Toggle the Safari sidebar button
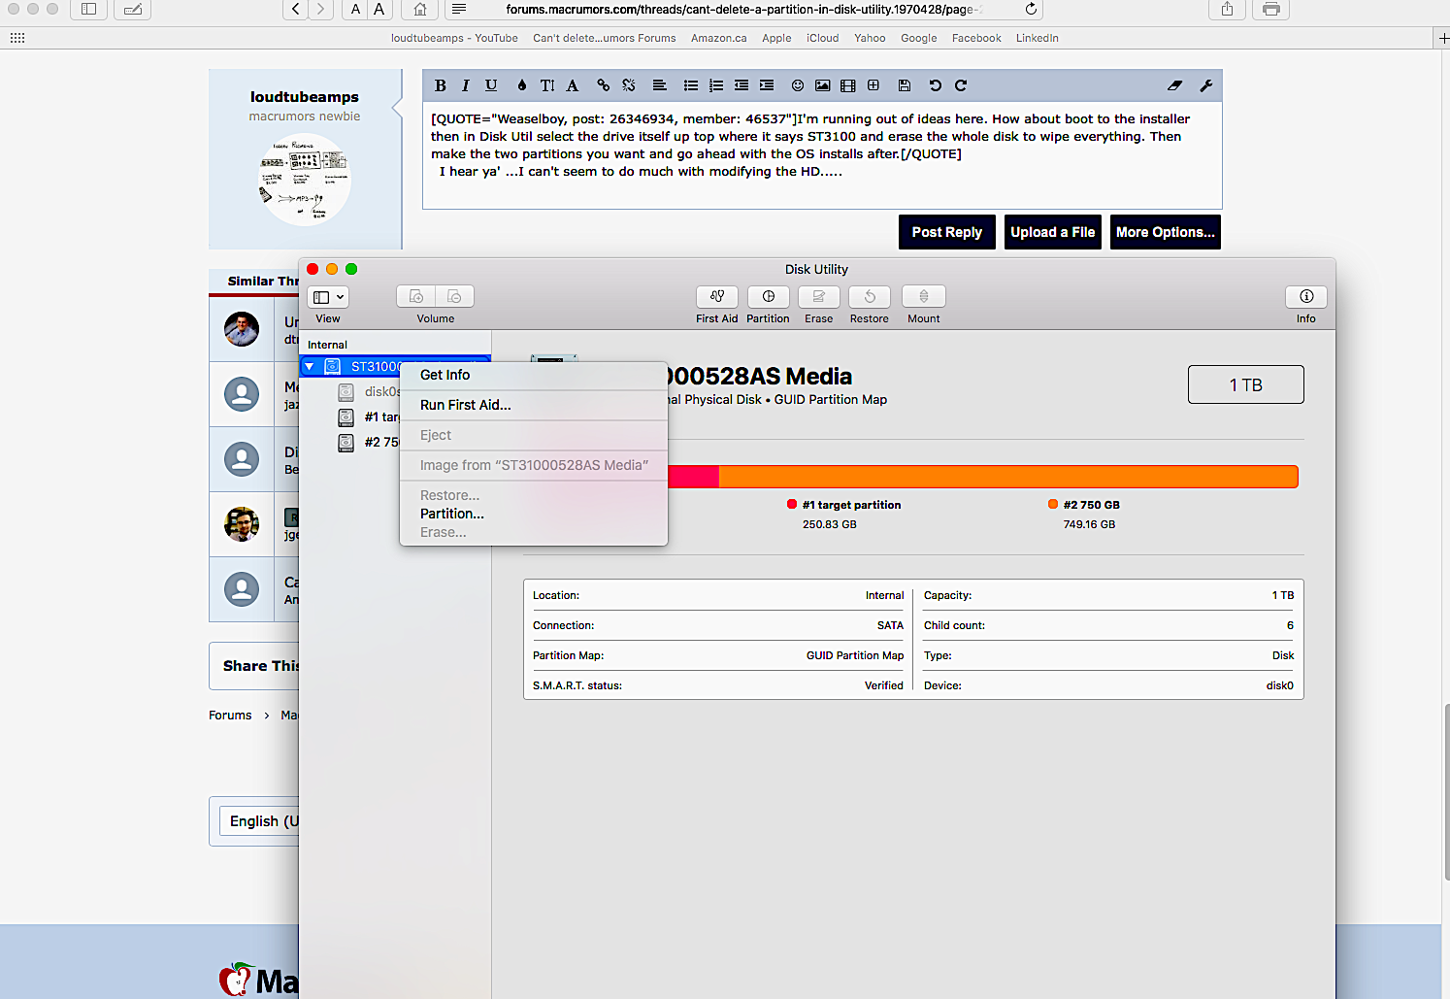This screenshot has width=1450, height=999. 88,9
